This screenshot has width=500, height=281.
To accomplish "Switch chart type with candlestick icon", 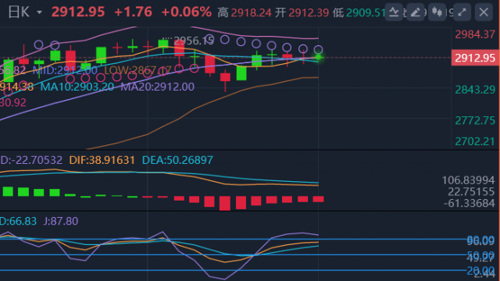I will pos(437,12).
